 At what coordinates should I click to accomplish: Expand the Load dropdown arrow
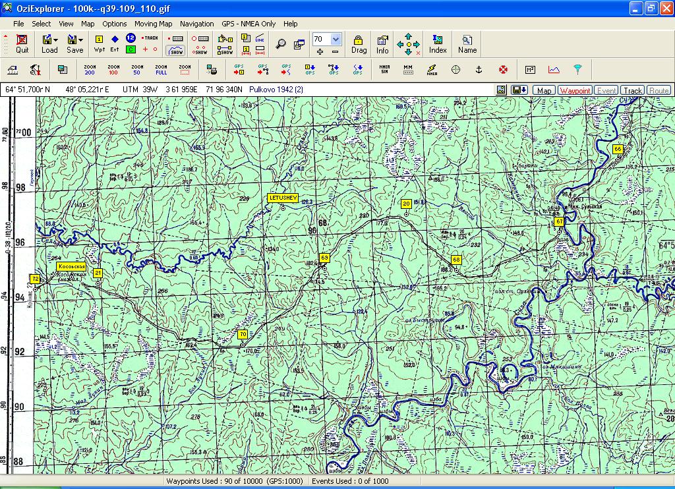(x=57, y=40)
